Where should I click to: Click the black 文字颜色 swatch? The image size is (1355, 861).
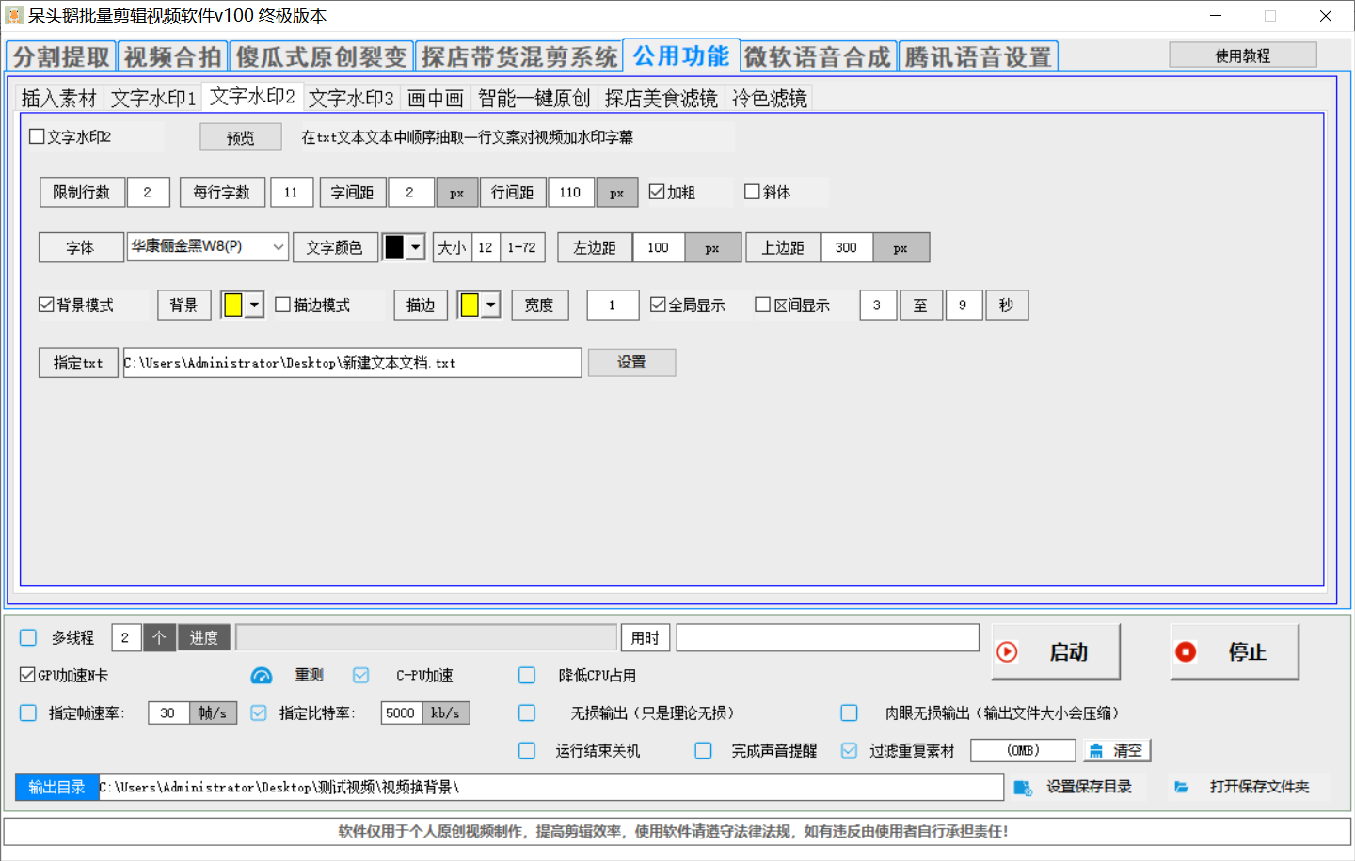tap(394, 247)
